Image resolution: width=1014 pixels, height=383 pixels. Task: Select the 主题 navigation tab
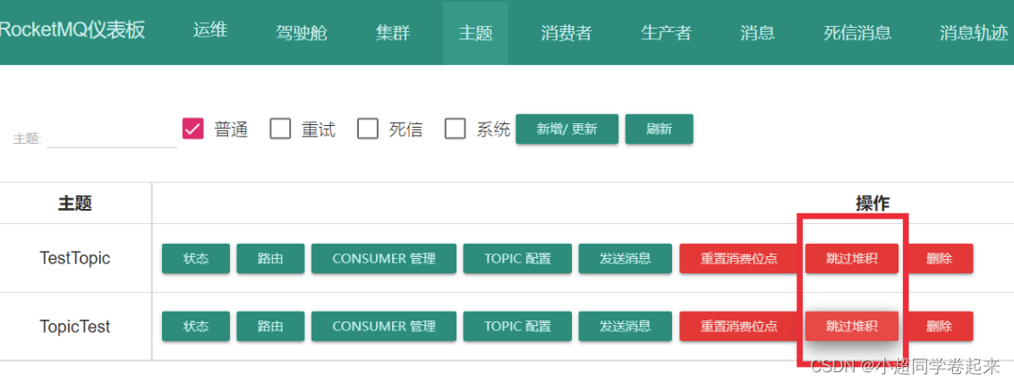[x=475, y=32]
